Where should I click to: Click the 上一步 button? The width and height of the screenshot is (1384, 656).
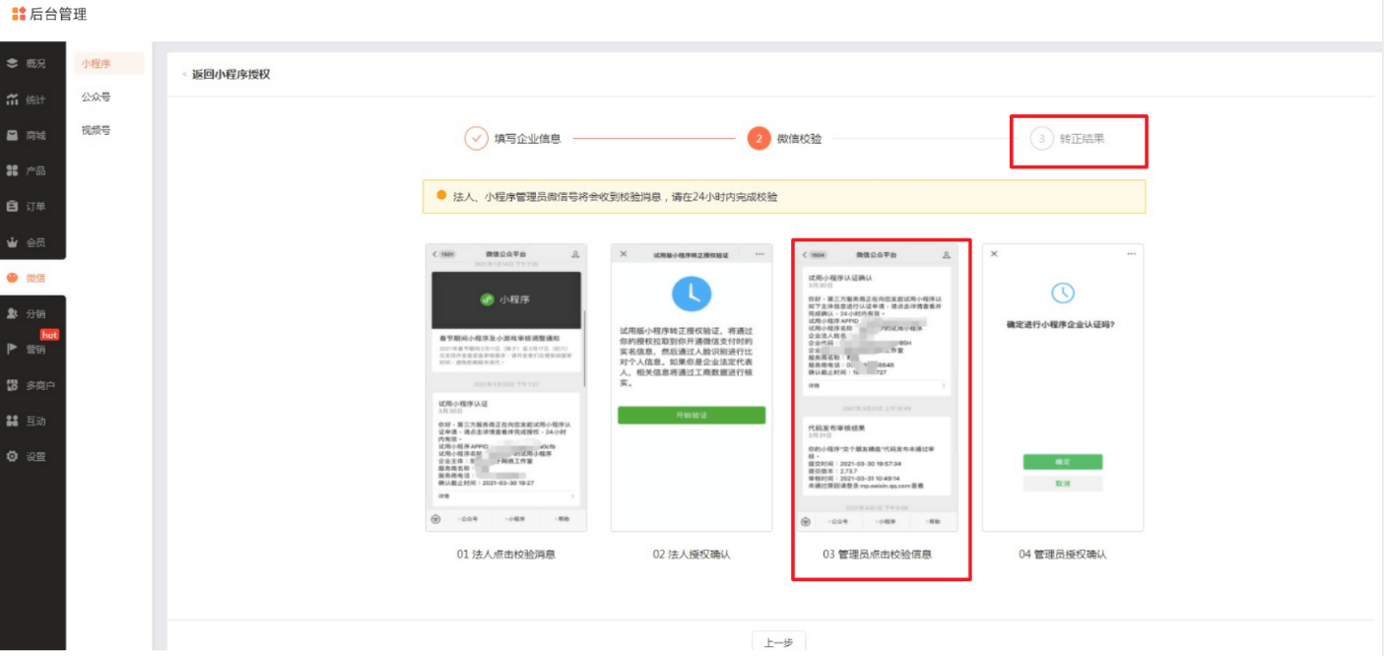(778, 642)
